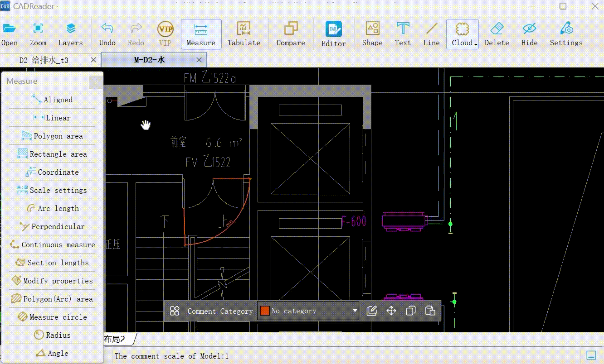
Task: Select Polygon area measurement
Action: 52,136
